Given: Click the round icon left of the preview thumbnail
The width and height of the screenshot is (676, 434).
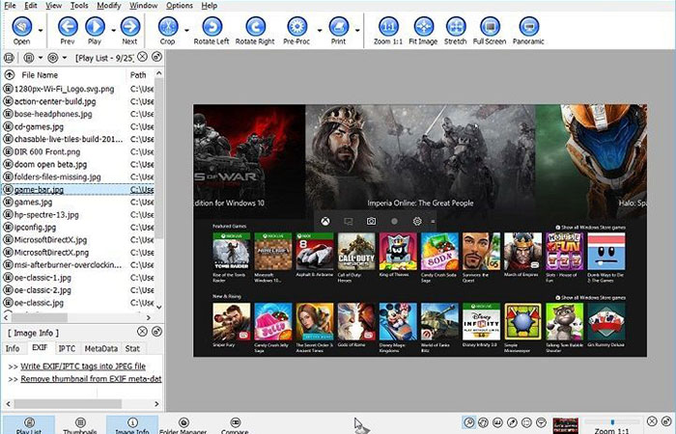Looking at the screenshot, I should coord(542,422).
